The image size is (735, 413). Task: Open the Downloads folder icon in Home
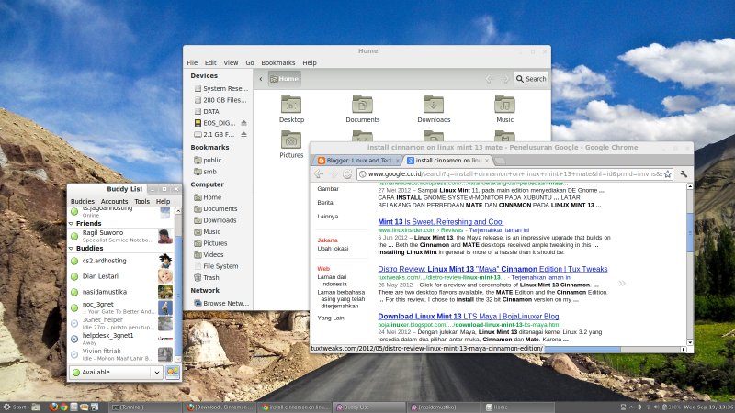pyautogui.click(x=434, y=108)
